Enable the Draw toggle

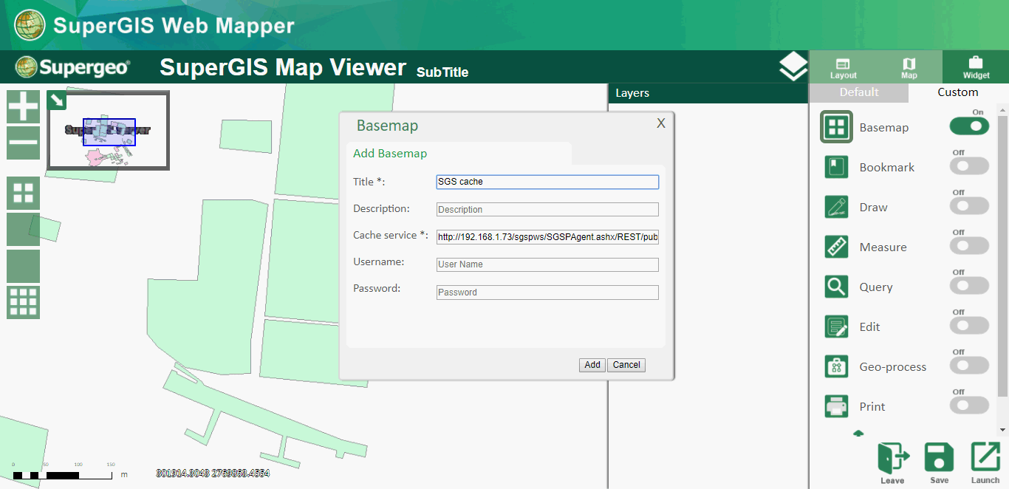coord(969,206)
